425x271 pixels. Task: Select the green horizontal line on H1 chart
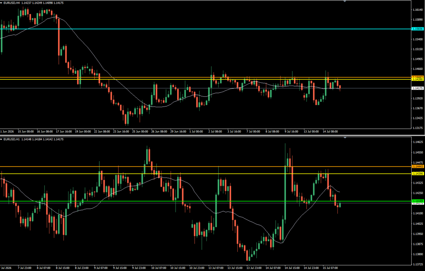(x=205, y=201)
